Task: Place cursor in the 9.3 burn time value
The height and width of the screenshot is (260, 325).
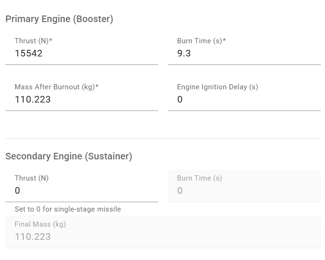Action: pyautogui.click(x=184, y=54)
